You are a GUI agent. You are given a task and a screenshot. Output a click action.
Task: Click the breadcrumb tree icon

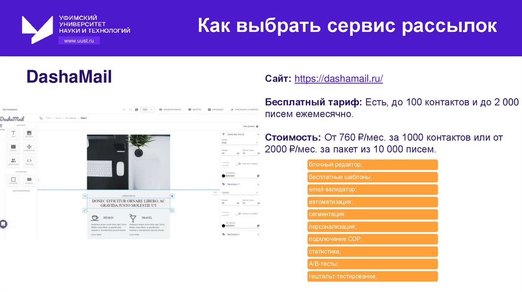coord(41,118)
